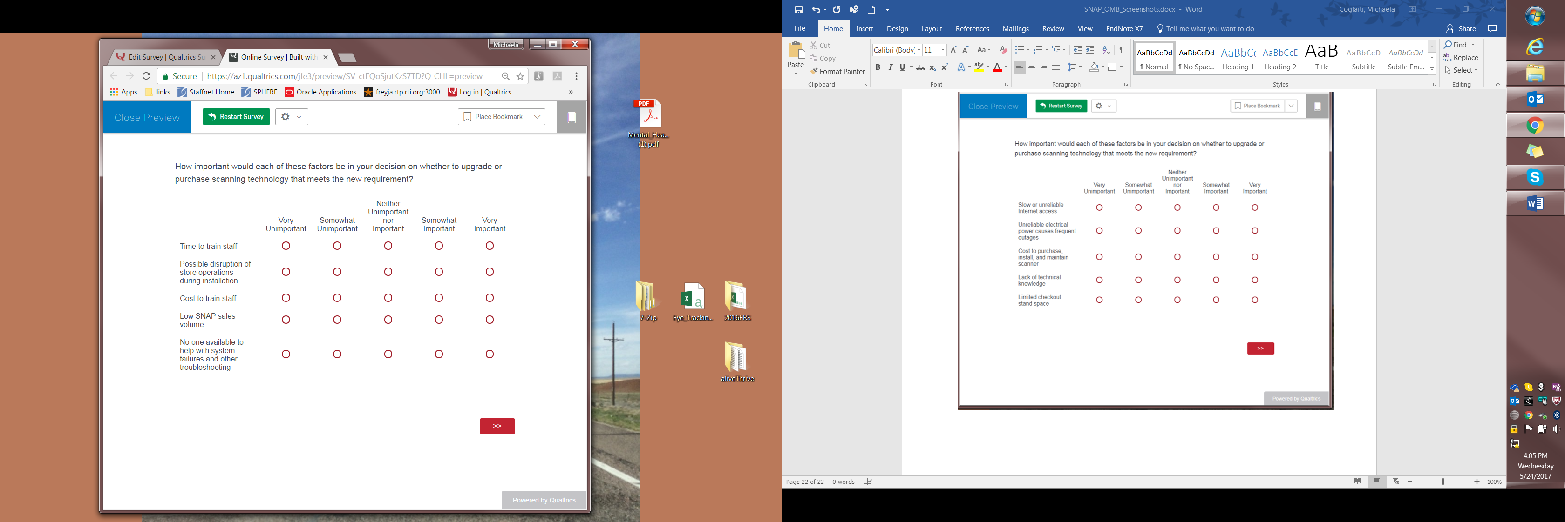Click the Format Painter tool
The image size is (1565, 522).
[x=837, y=72]
